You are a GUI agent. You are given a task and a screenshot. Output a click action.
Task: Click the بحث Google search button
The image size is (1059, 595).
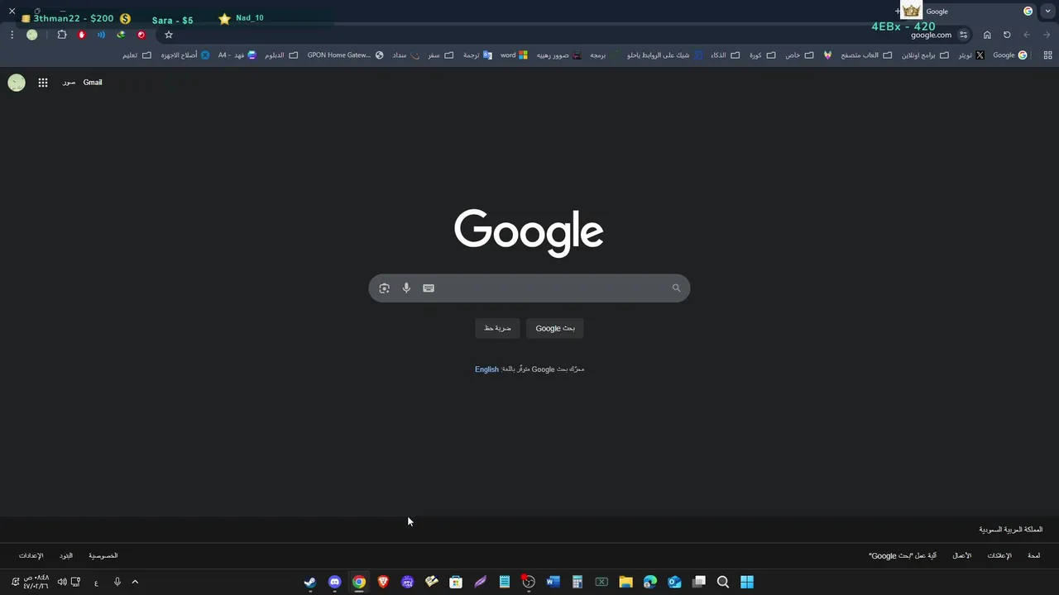555,329
